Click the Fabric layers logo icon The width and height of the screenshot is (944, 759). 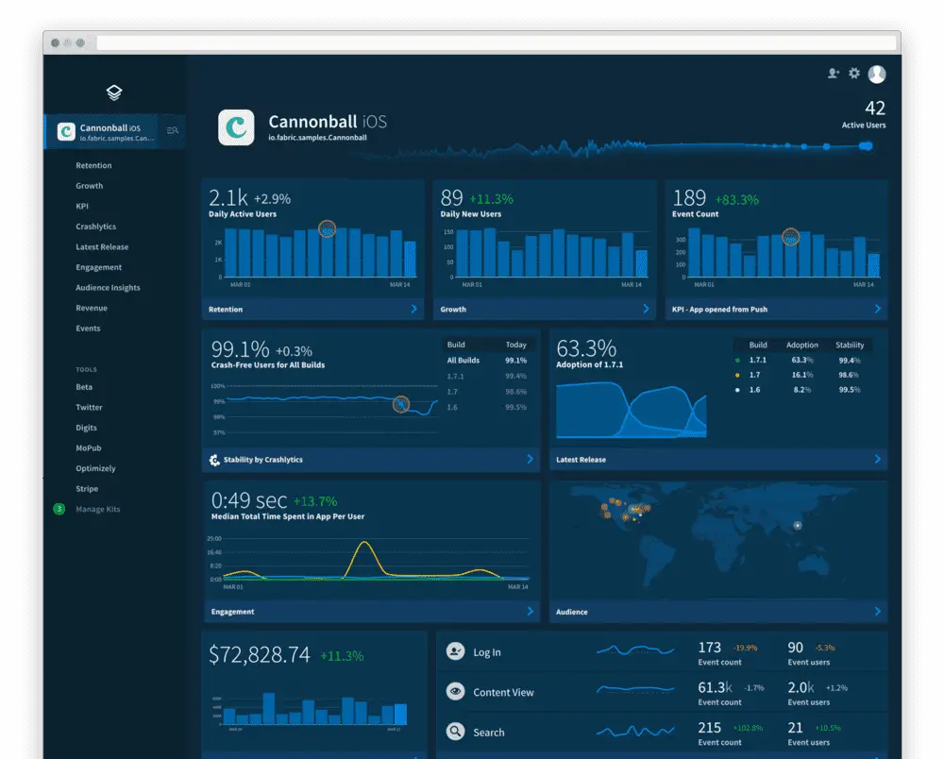114,93
